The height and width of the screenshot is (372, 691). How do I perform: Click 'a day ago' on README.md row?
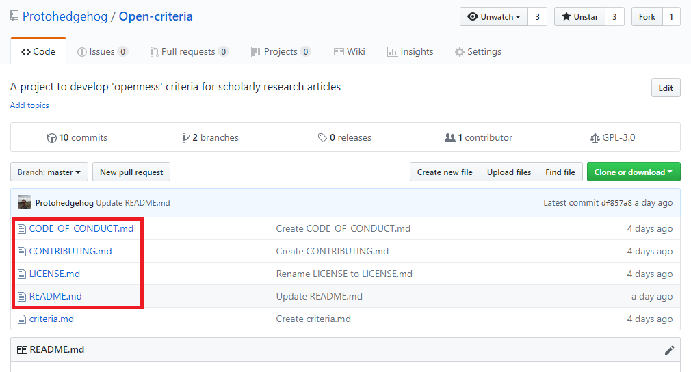tap(652, 296)
